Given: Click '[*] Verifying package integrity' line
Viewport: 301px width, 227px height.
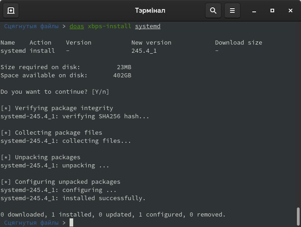Looking at the screenshot, I should point(57,108).
